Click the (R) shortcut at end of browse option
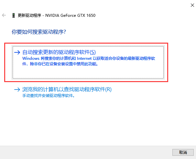This screenshot has width=196, height=159. click(x=108, y=90)
